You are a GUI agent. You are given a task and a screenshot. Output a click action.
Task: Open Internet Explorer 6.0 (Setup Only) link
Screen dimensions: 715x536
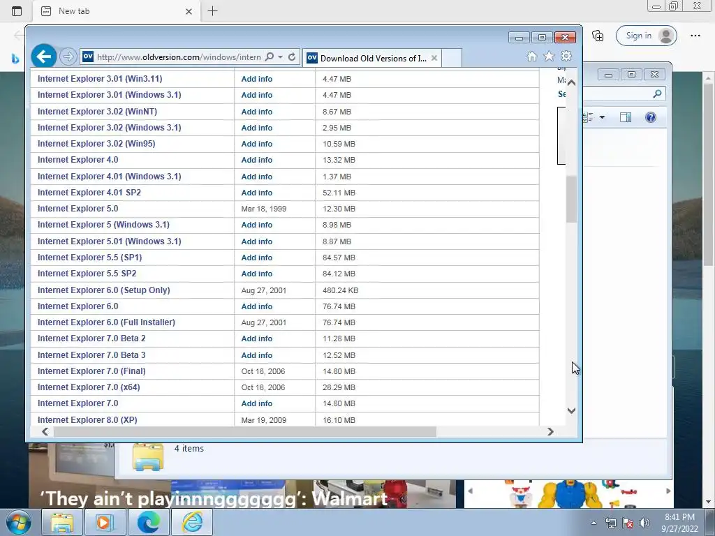(103, 290)
